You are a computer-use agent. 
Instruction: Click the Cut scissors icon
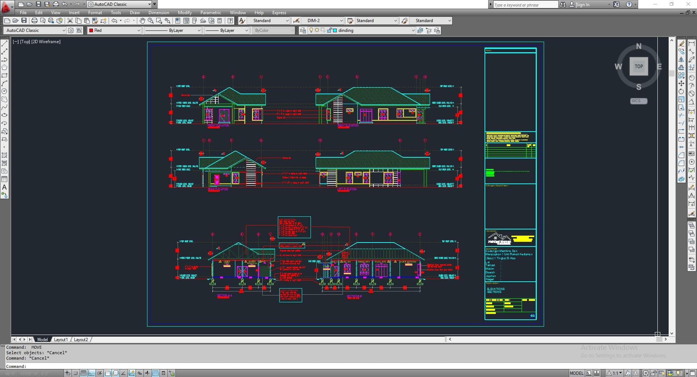pos(70,21)
